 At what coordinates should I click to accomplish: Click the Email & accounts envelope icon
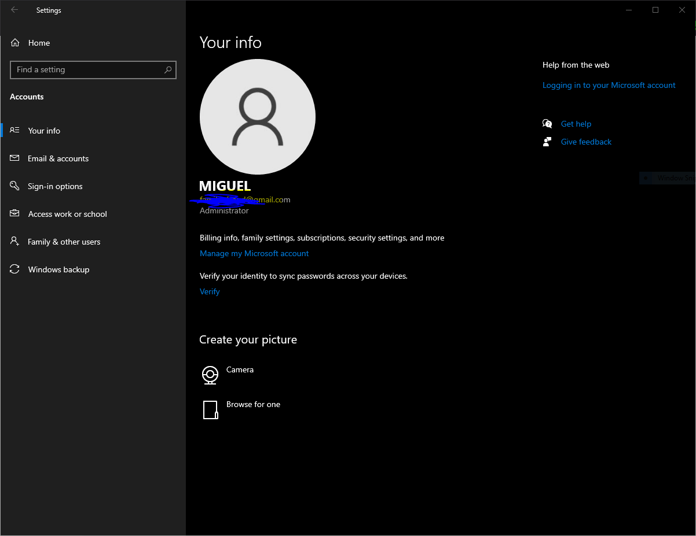(x=15, y=158)
